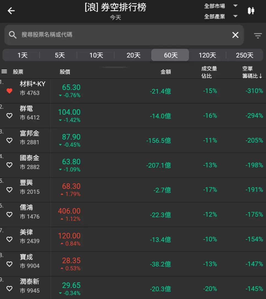Expand the 全部市場 dropdown

point(221,6)
